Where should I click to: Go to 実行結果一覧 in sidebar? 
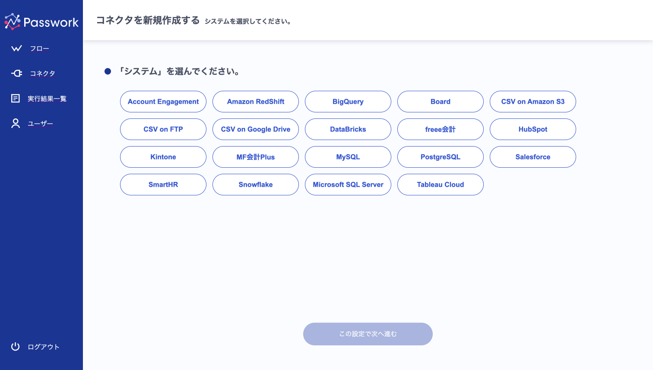coord(47,99)
